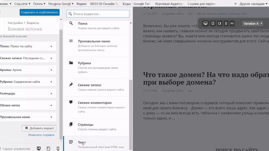Open the Яндекс bookmark
This screenshot has height=151, width=269.
point(82,4)
